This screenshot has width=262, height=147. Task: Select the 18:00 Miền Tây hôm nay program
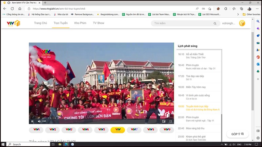click(198, 87)
